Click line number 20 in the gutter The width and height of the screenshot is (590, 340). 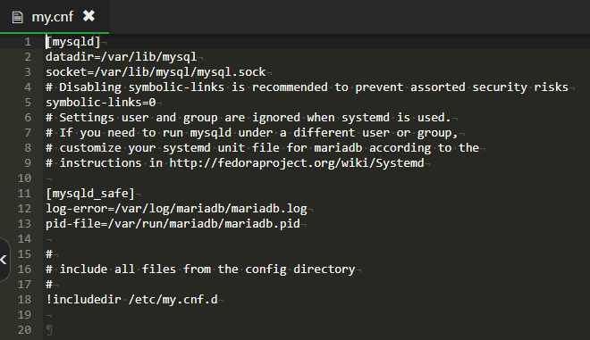[x=24, y=330]
